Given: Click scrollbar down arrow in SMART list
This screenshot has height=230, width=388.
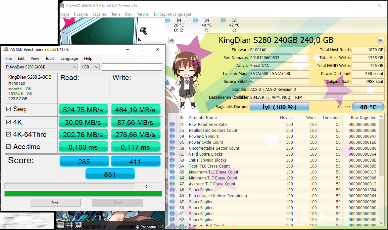Looking at the screenshot, I should point(381,223).
